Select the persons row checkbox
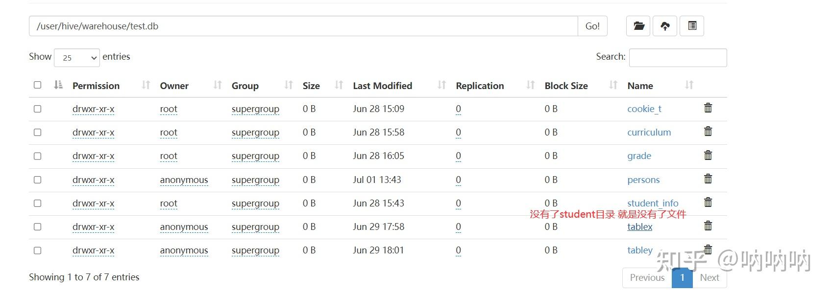Viewport: 832px width, 294px height. (x=37, y=180)
